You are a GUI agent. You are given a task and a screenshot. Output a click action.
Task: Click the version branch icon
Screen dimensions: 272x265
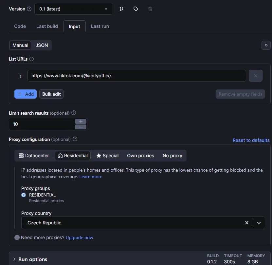[x=121, y=9]
